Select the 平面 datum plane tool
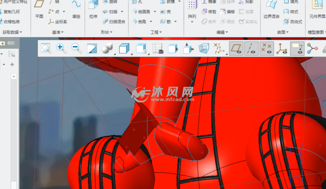 39,10
